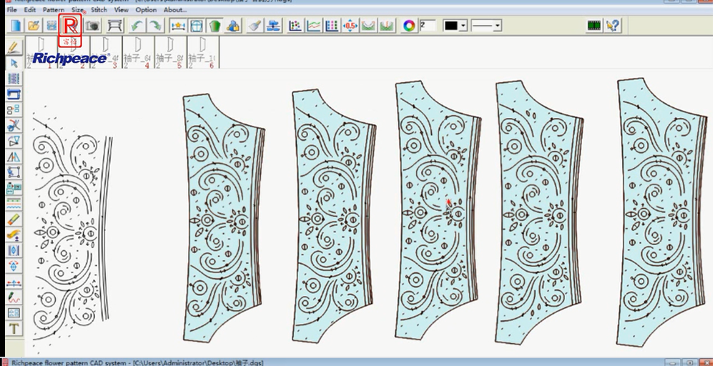Screen dimensions: 715x366
Task: Open a file with the folder icon
Action: click(33, 26)
